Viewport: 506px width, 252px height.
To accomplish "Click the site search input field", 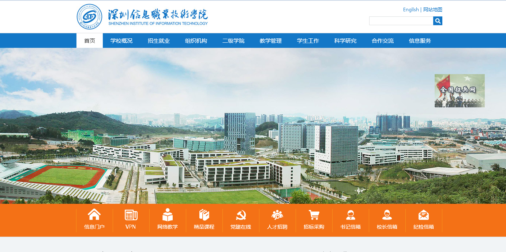I will 401,21.
